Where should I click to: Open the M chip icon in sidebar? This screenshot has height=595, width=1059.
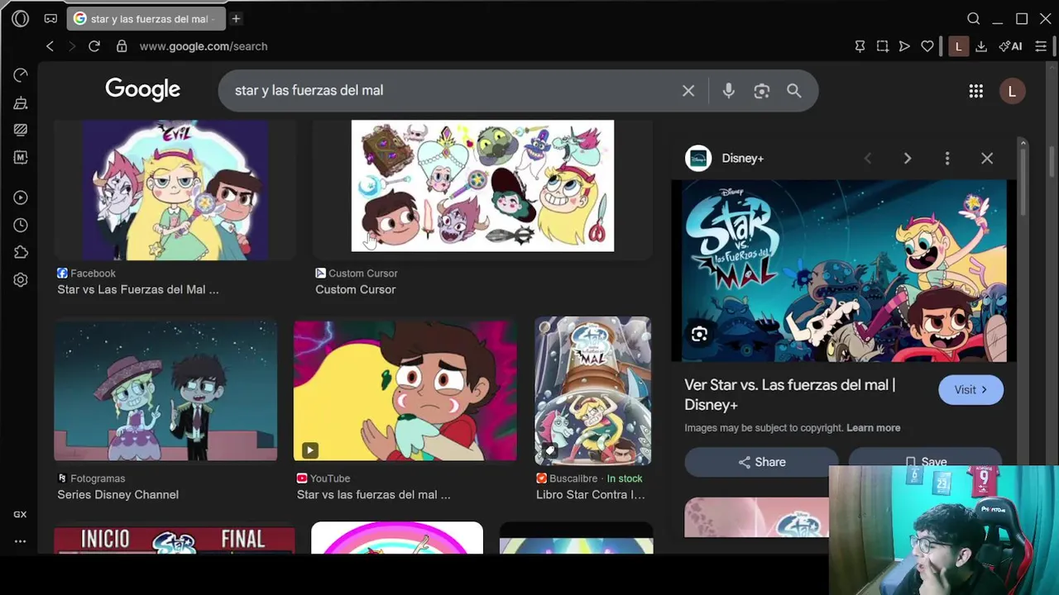click(21, 157)
